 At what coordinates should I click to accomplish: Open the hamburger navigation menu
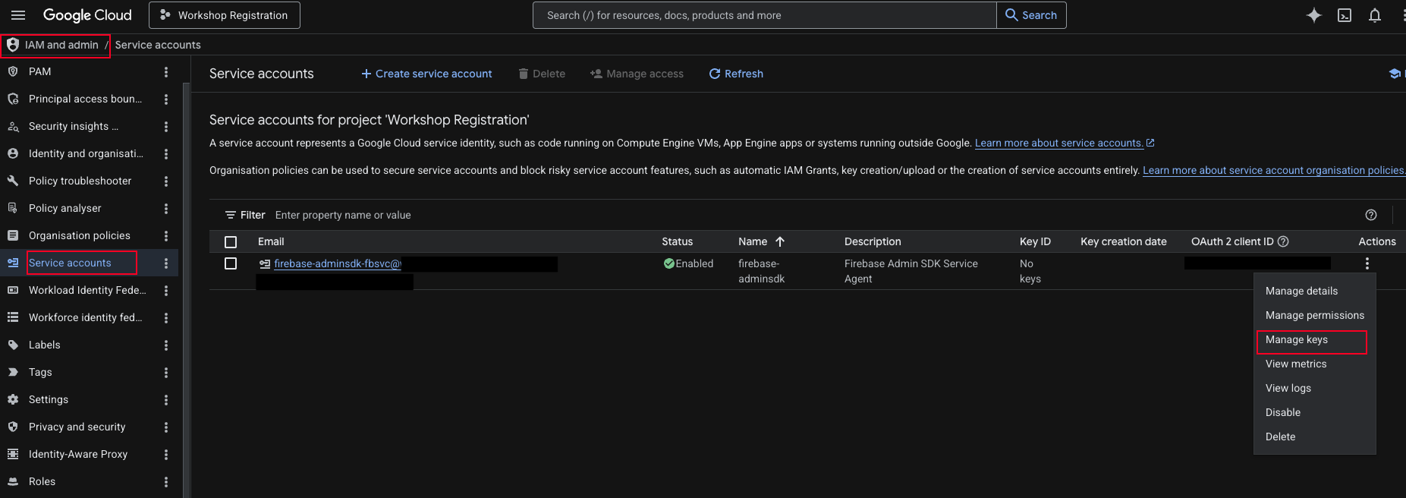18,15
